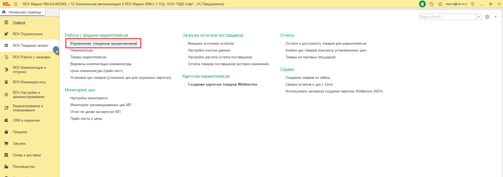Image resolution: width=503 pixels, height=177 pixels.
Task: Click the Производство factory icon
Action: click(6, 167)
